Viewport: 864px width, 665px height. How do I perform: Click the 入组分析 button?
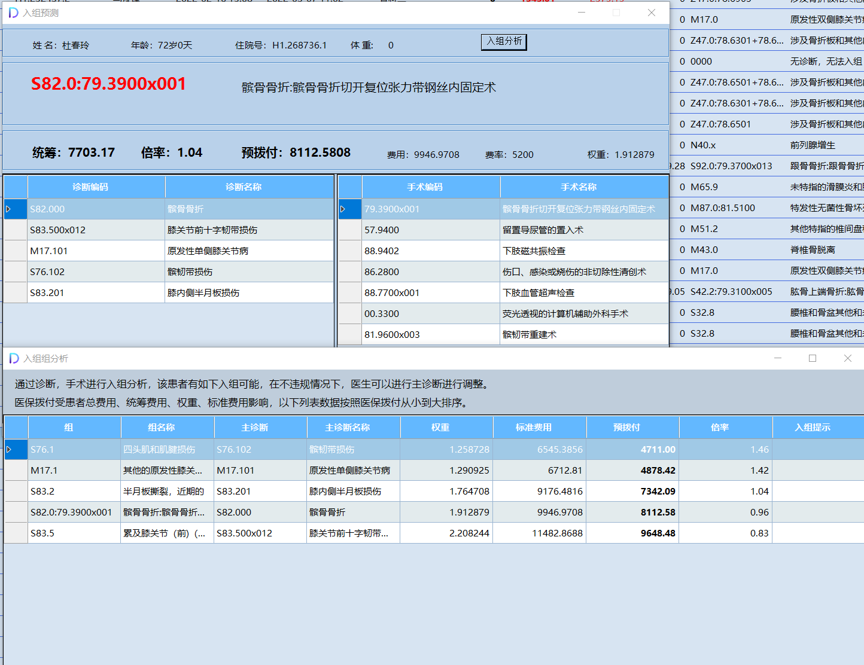503,42
